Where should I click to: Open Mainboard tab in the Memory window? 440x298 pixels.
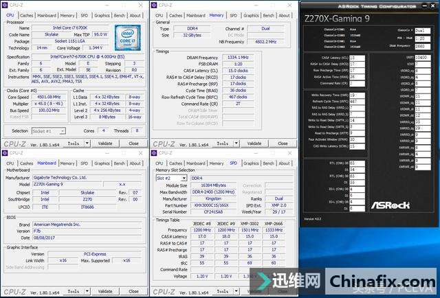tap(195, 16)
